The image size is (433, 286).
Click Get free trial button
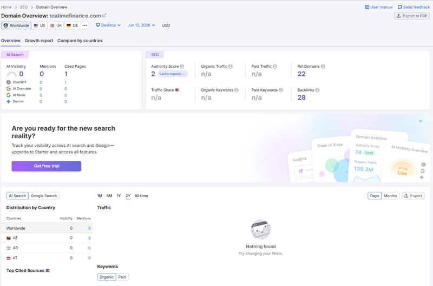pyautogui.click(x=47, y=166)
